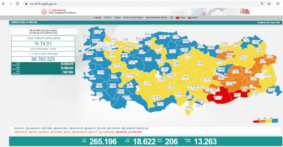Click the padlock site info icon
Image resolution: width=283 pixels, height=147 pixels.
[x=26, y=4]
